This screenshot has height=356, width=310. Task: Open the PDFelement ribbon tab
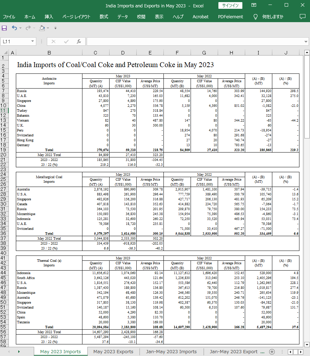pyautogui.click(x=230, y=17)
